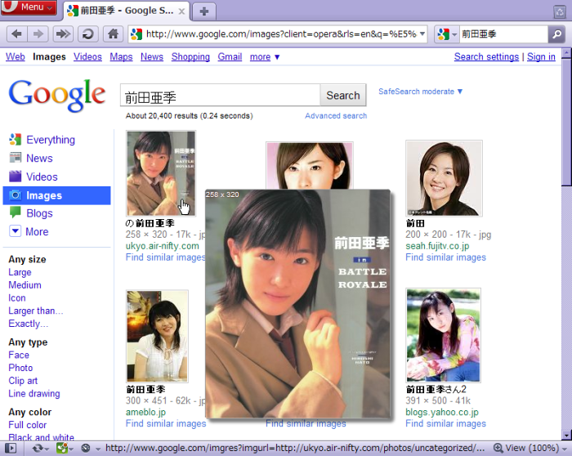Select Videos in the left sidebar
Viewport: 572px width, 456px height.
point(42,177)
